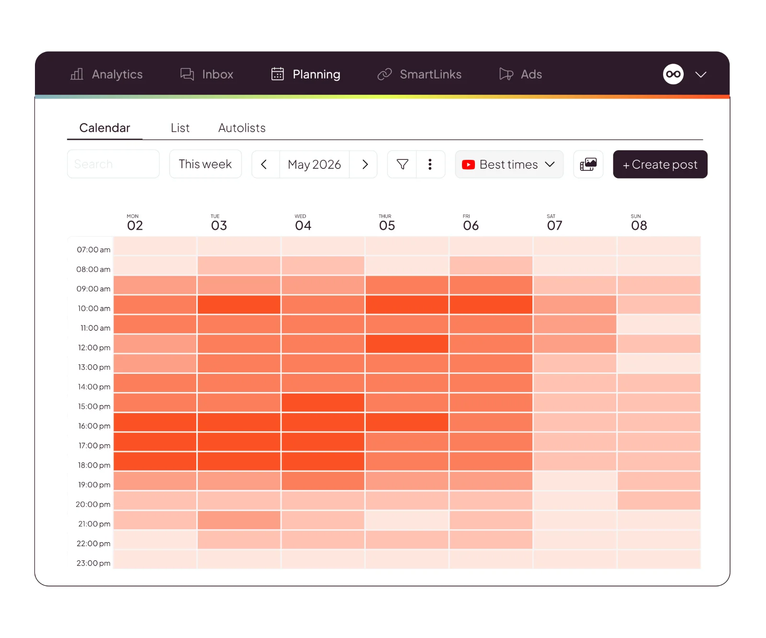This screenshot has height=638, width=766.
Task: Select the Planning calendar icon
Action: coord(278,74)
